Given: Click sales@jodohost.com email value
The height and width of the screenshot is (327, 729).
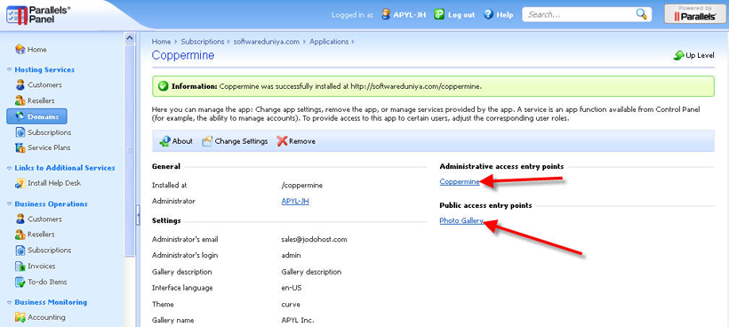Looking at the screenshot, I should point(315,240).
